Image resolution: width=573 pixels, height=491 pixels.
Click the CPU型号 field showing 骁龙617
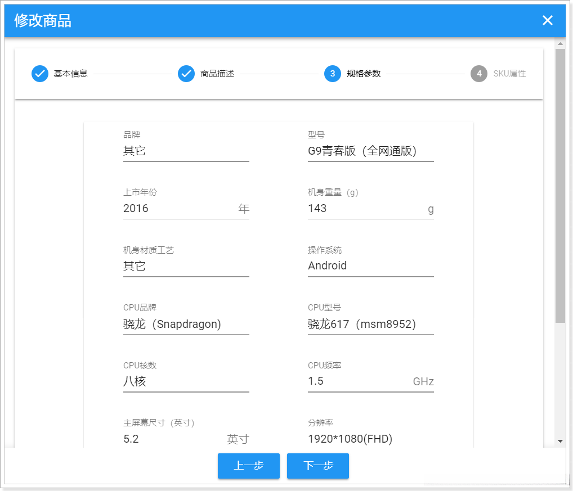370,324
